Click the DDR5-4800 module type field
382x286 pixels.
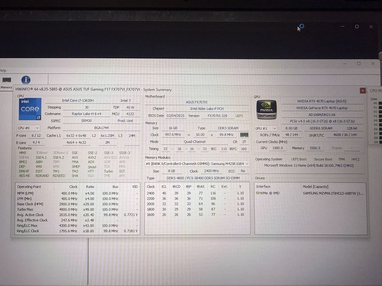point(203,178)
